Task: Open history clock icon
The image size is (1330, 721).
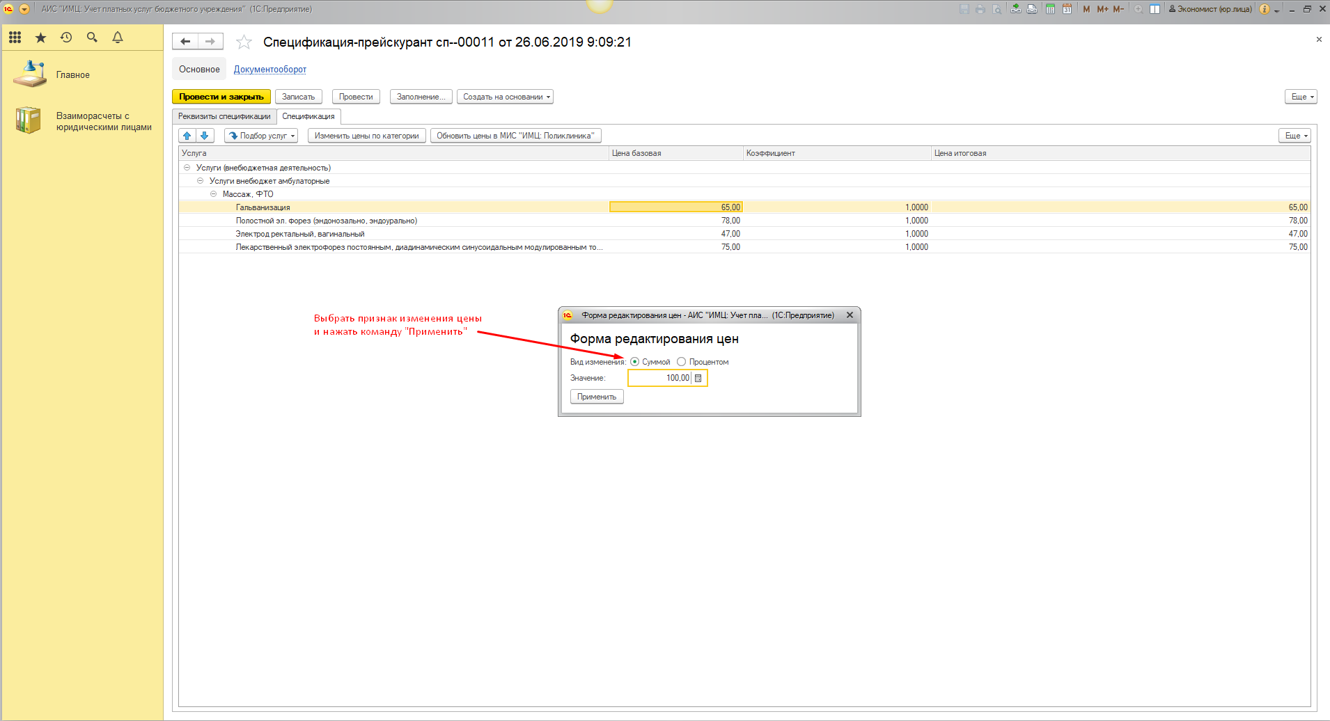Action: pos(66,38)
